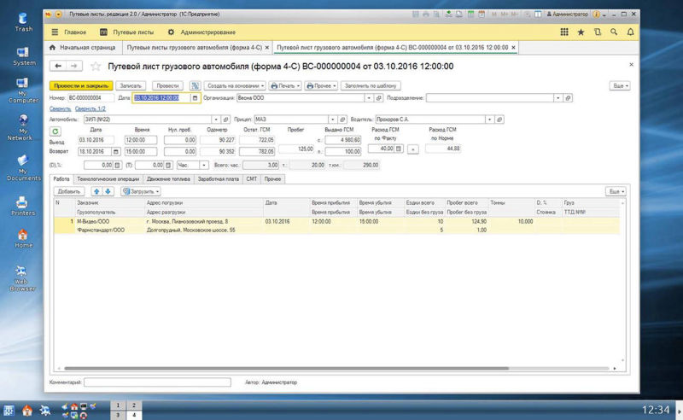Click into the Комментарий input field

(x=157, y=382)
